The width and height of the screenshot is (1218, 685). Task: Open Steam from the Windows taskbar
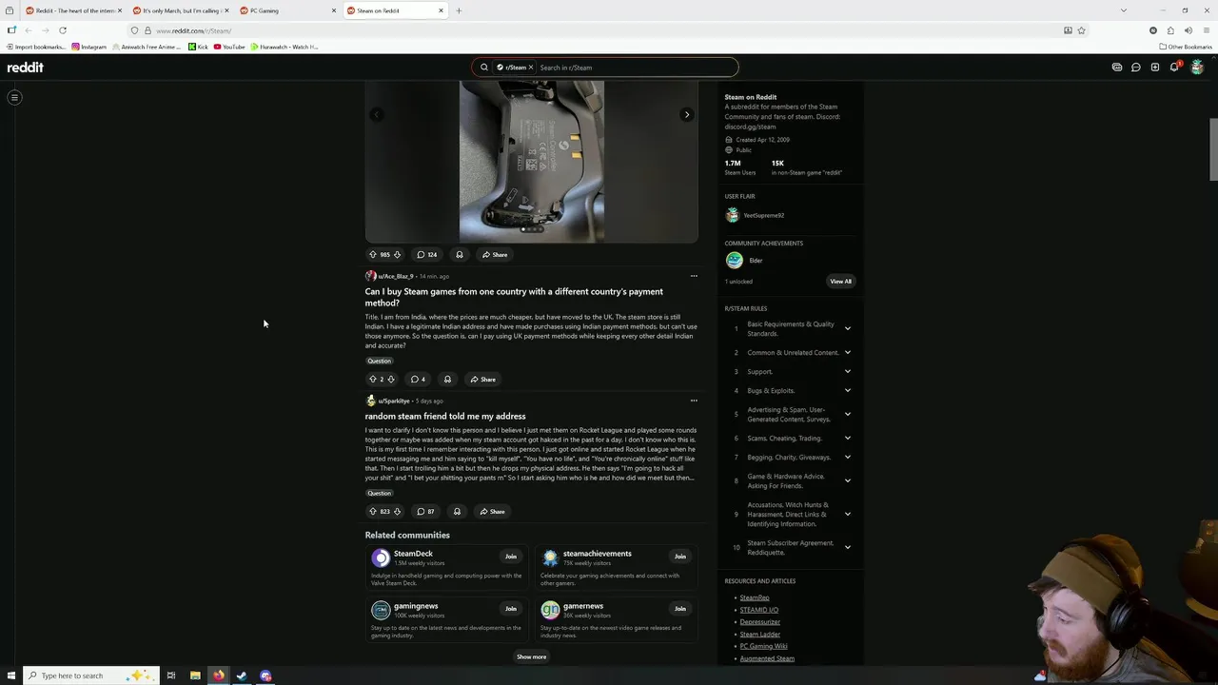pyautogui.click(x=242, y=675)
